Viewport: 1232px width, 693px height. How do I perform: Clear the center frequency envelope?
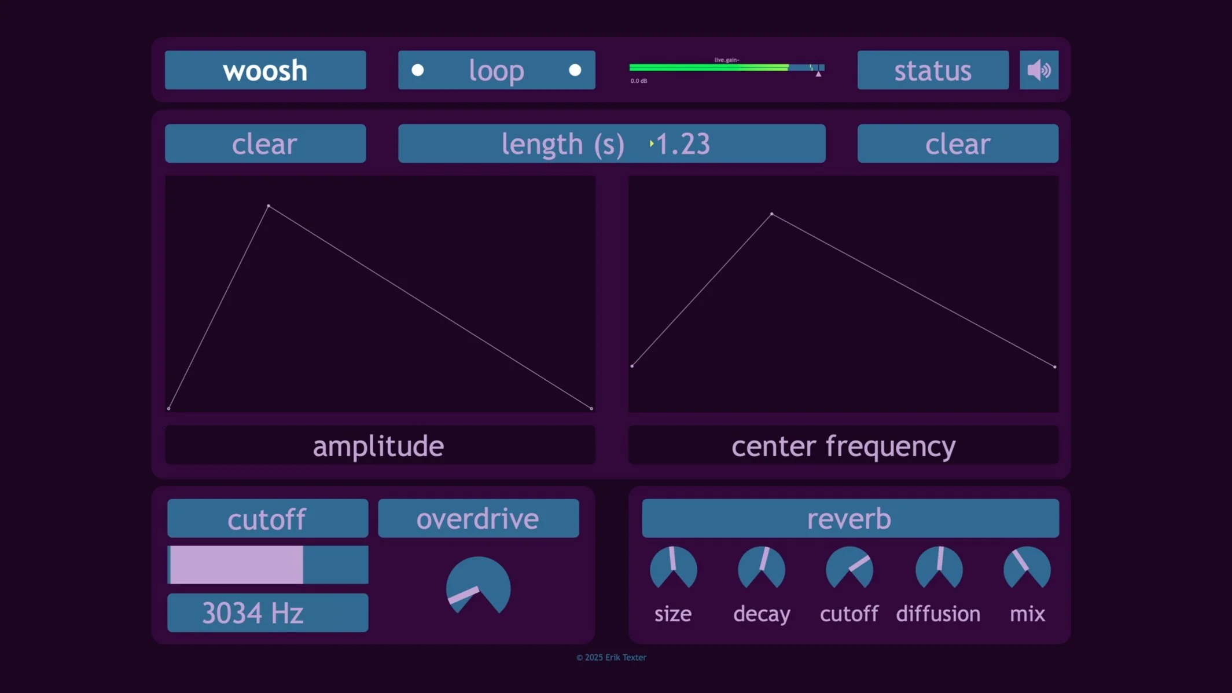pos(957,144)
